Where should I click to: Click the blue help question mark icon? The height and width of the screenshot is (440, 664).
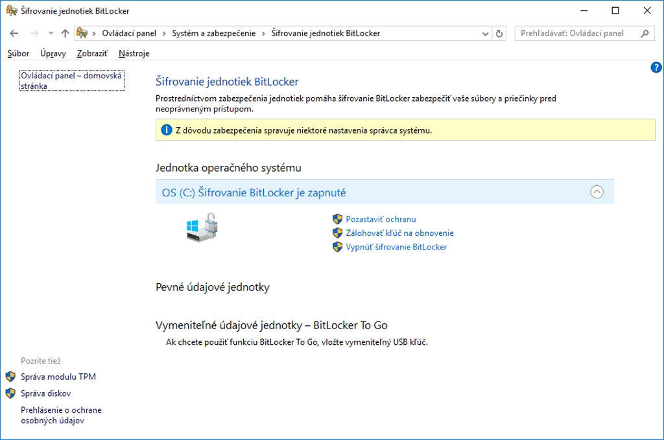pos(656,67)
